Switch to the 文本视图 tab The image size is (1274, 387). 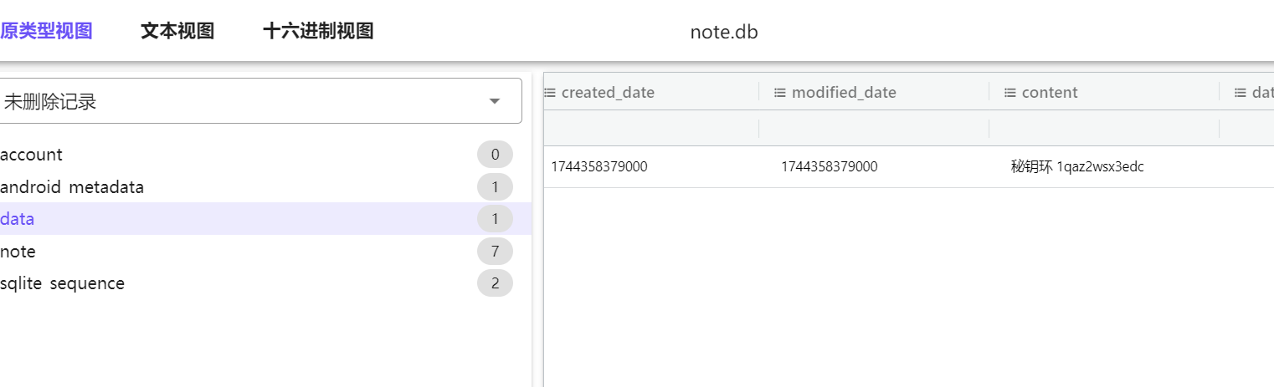(177, 31)
